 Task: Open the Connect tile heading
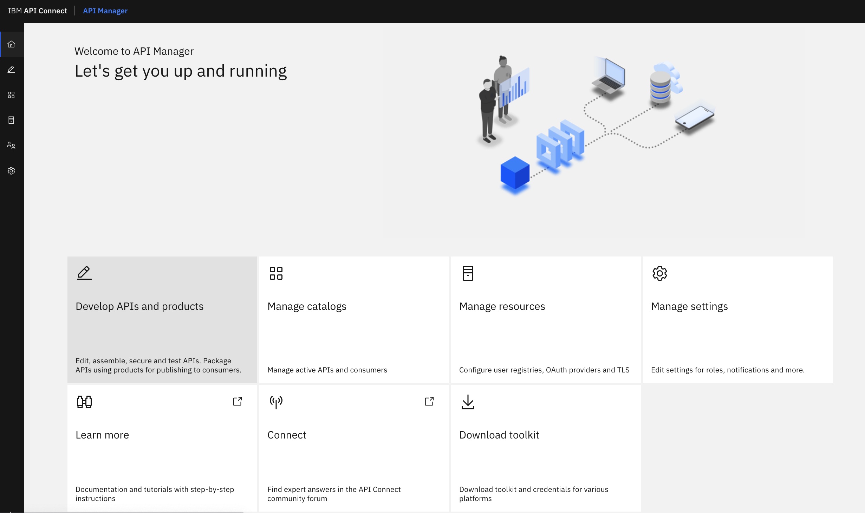[287, 435]
